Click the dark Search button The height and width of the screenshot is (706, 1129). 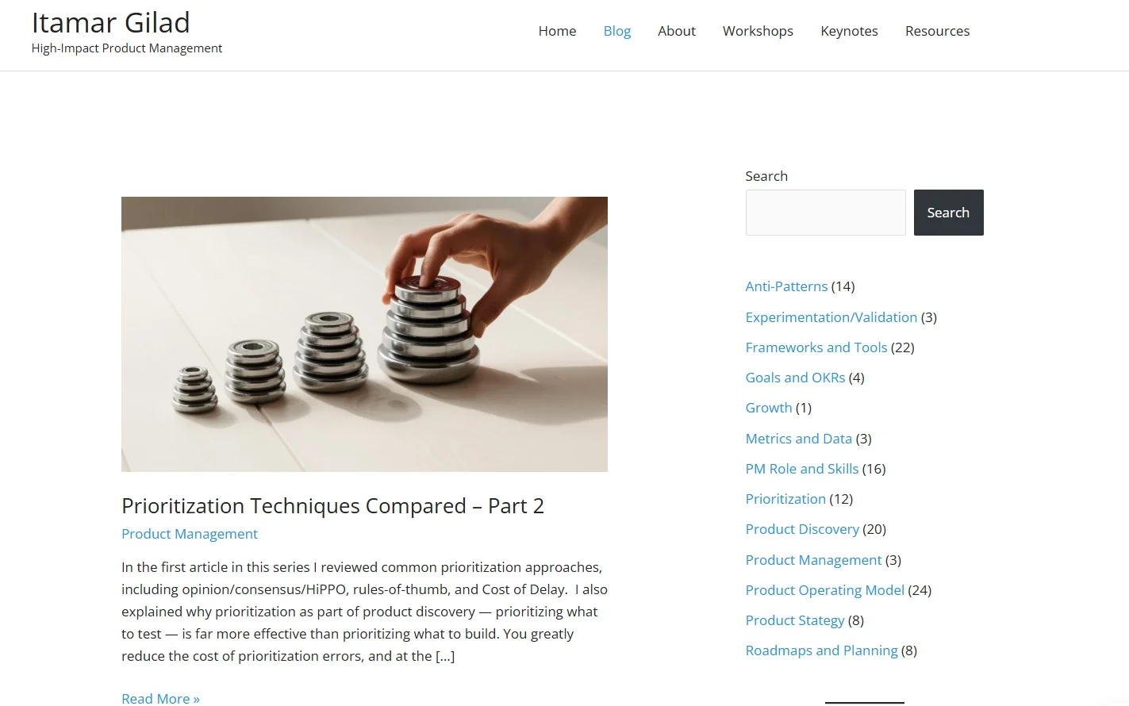(x=948, y=213)
